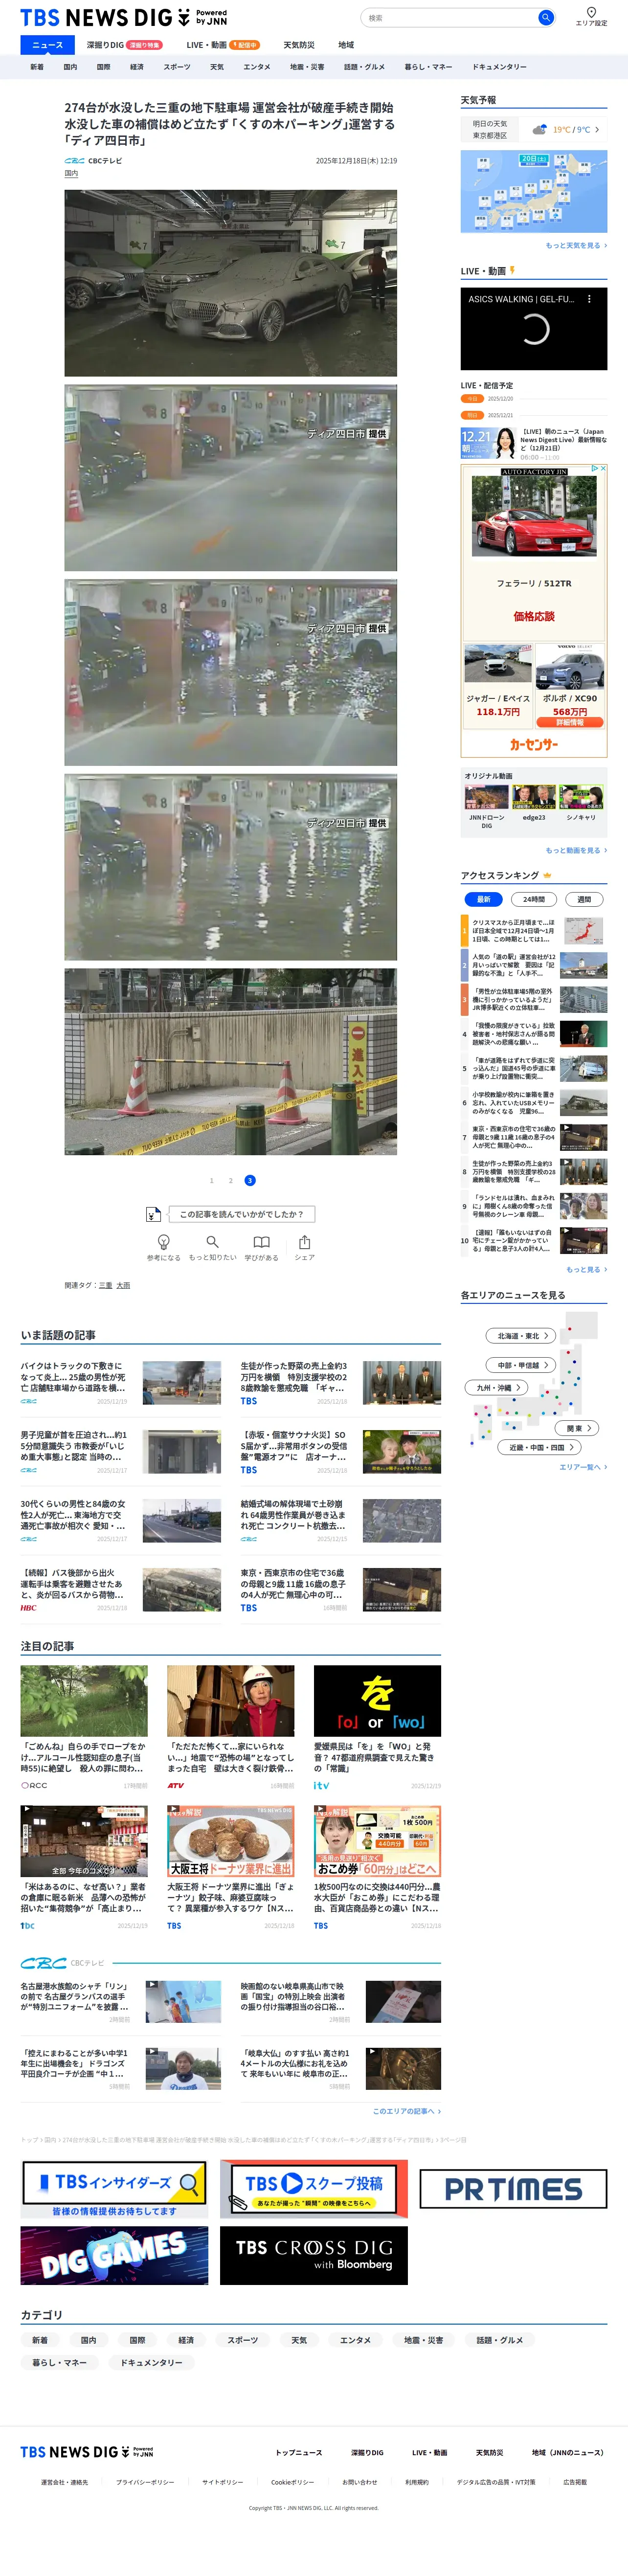The width and height of the screenshot is (628, 2576).
Task: Open rank 1 クリスマスから正月頃まで article
Action: 534,931
